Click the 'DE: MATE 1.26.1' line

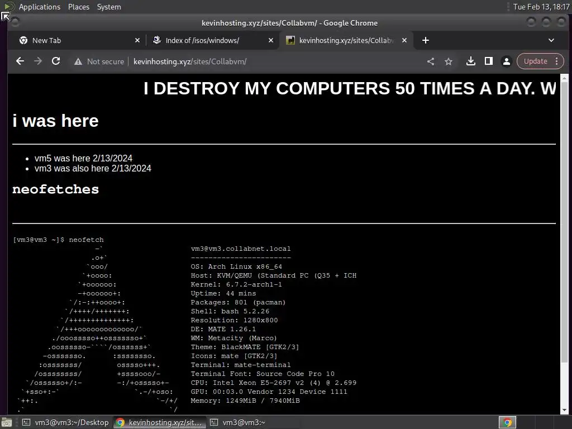(x=223, y=329)
